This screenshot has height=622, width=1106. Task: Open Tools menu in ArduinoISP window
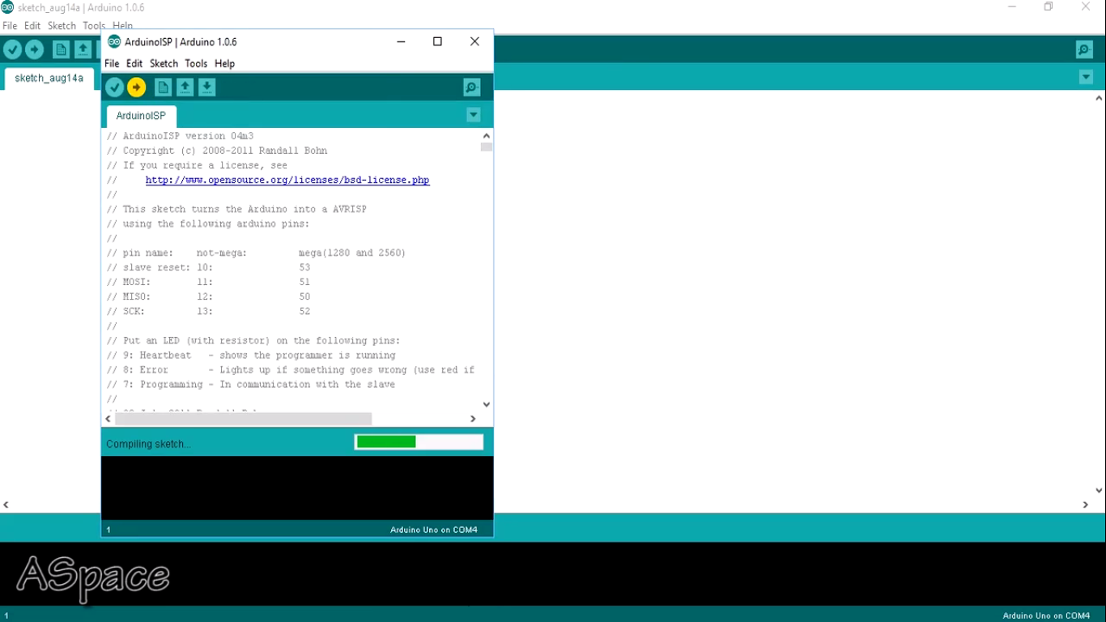[196, 63]
